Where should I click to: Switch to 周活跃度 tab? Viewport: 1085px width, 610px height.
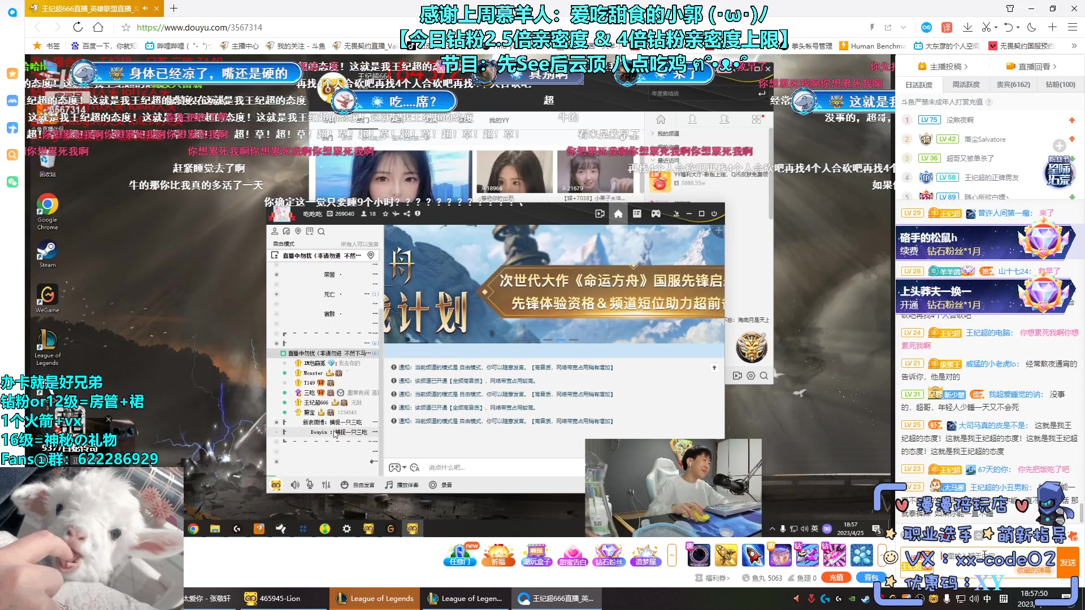point(966,85)
